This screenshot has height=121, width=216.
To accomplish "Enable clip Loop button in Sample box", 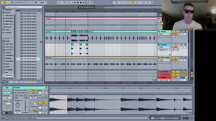I will tap(43, 103).
